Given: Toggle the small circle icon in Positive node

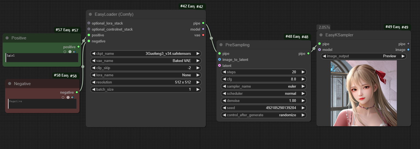Looking at the screenshot, I should (65, 52).
